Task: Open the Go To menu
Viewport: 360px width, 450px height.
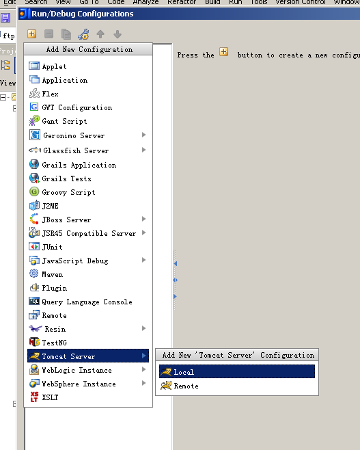Action: [x=89, y=2]
